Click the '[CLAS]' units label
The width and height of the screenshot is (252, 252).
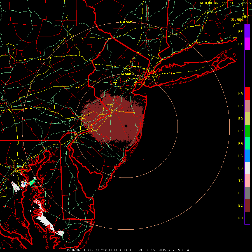pyautogui.click(x=237, y=19)
